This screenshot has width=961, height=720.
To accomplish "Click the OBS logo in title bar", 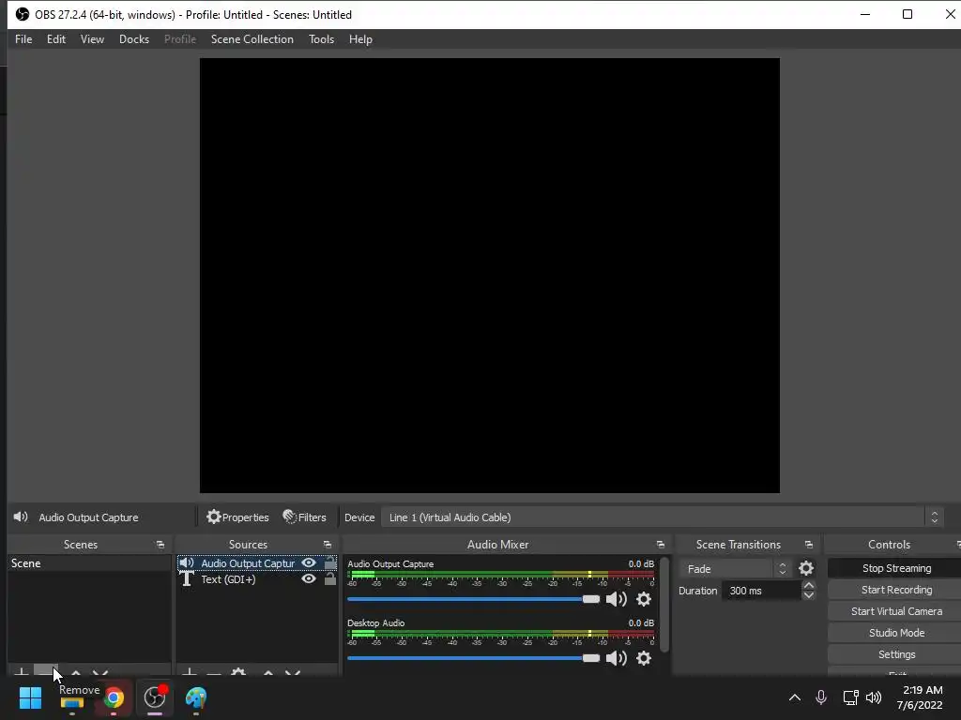I will pyautogui.click(x=23, y=14).
